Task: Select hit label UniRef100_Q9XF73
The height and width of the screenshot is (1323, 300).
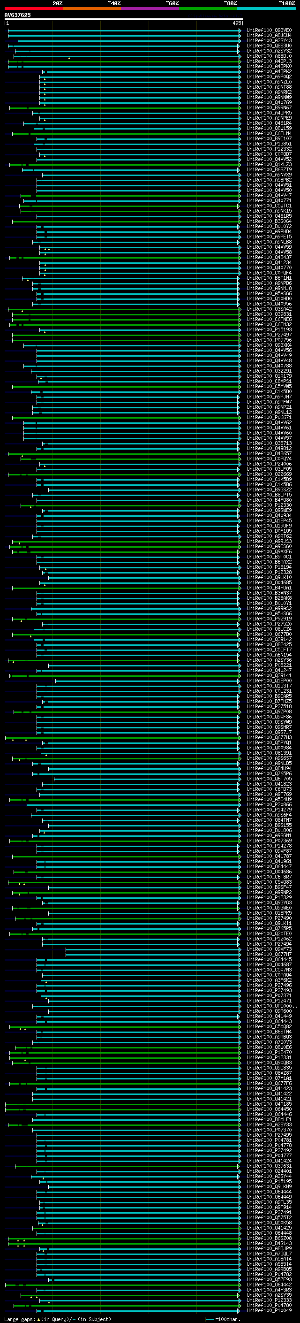Action: [269, 949]
